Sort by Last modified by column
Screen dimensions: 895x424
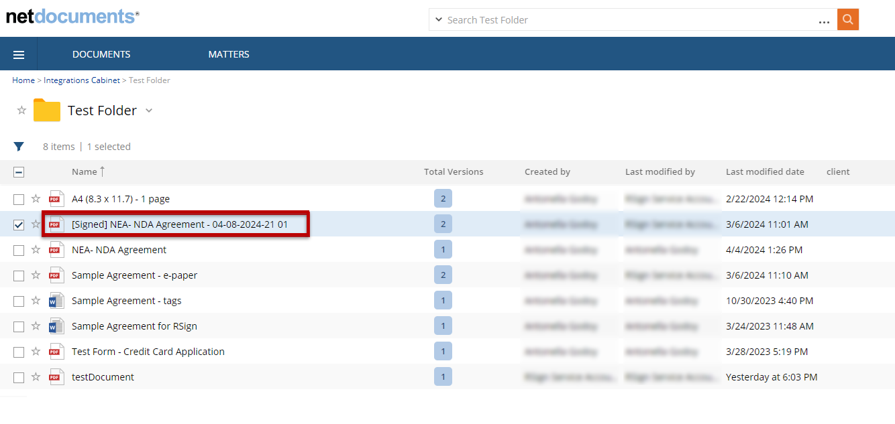pos(660,171)
